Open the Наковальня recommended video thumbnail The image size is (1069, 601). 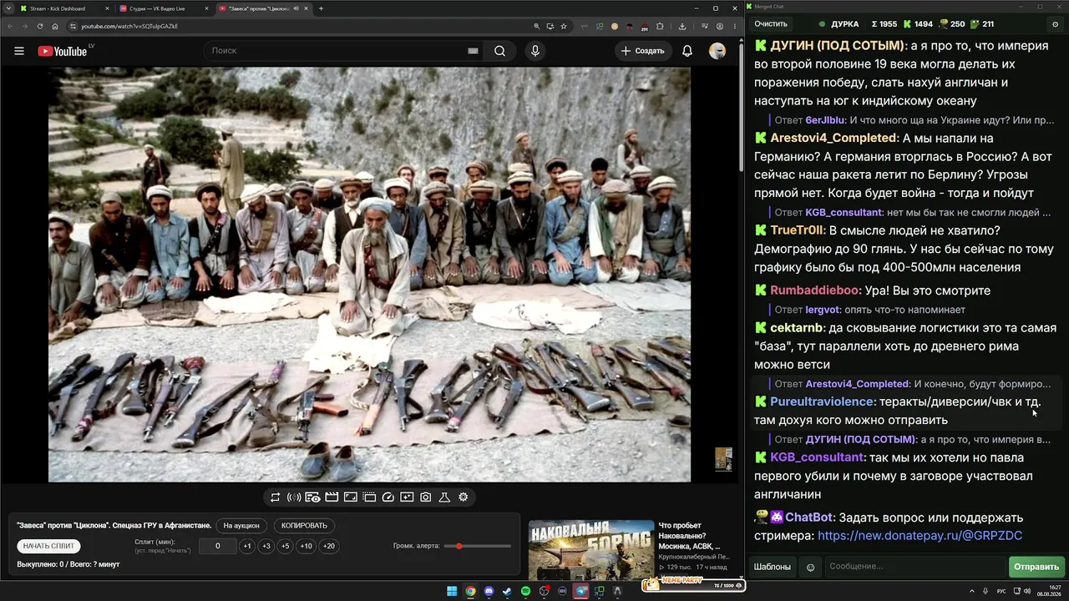coord(591,549)
